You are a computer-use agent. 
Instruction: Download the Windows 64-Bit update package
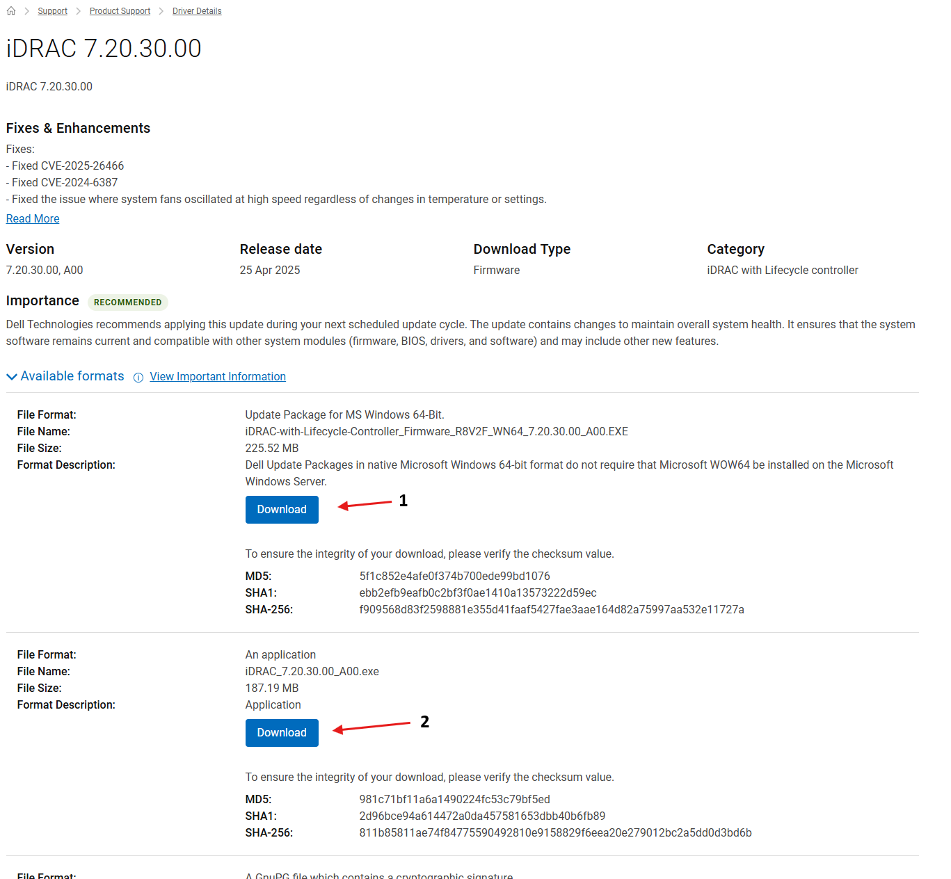(x=281, y=509)
